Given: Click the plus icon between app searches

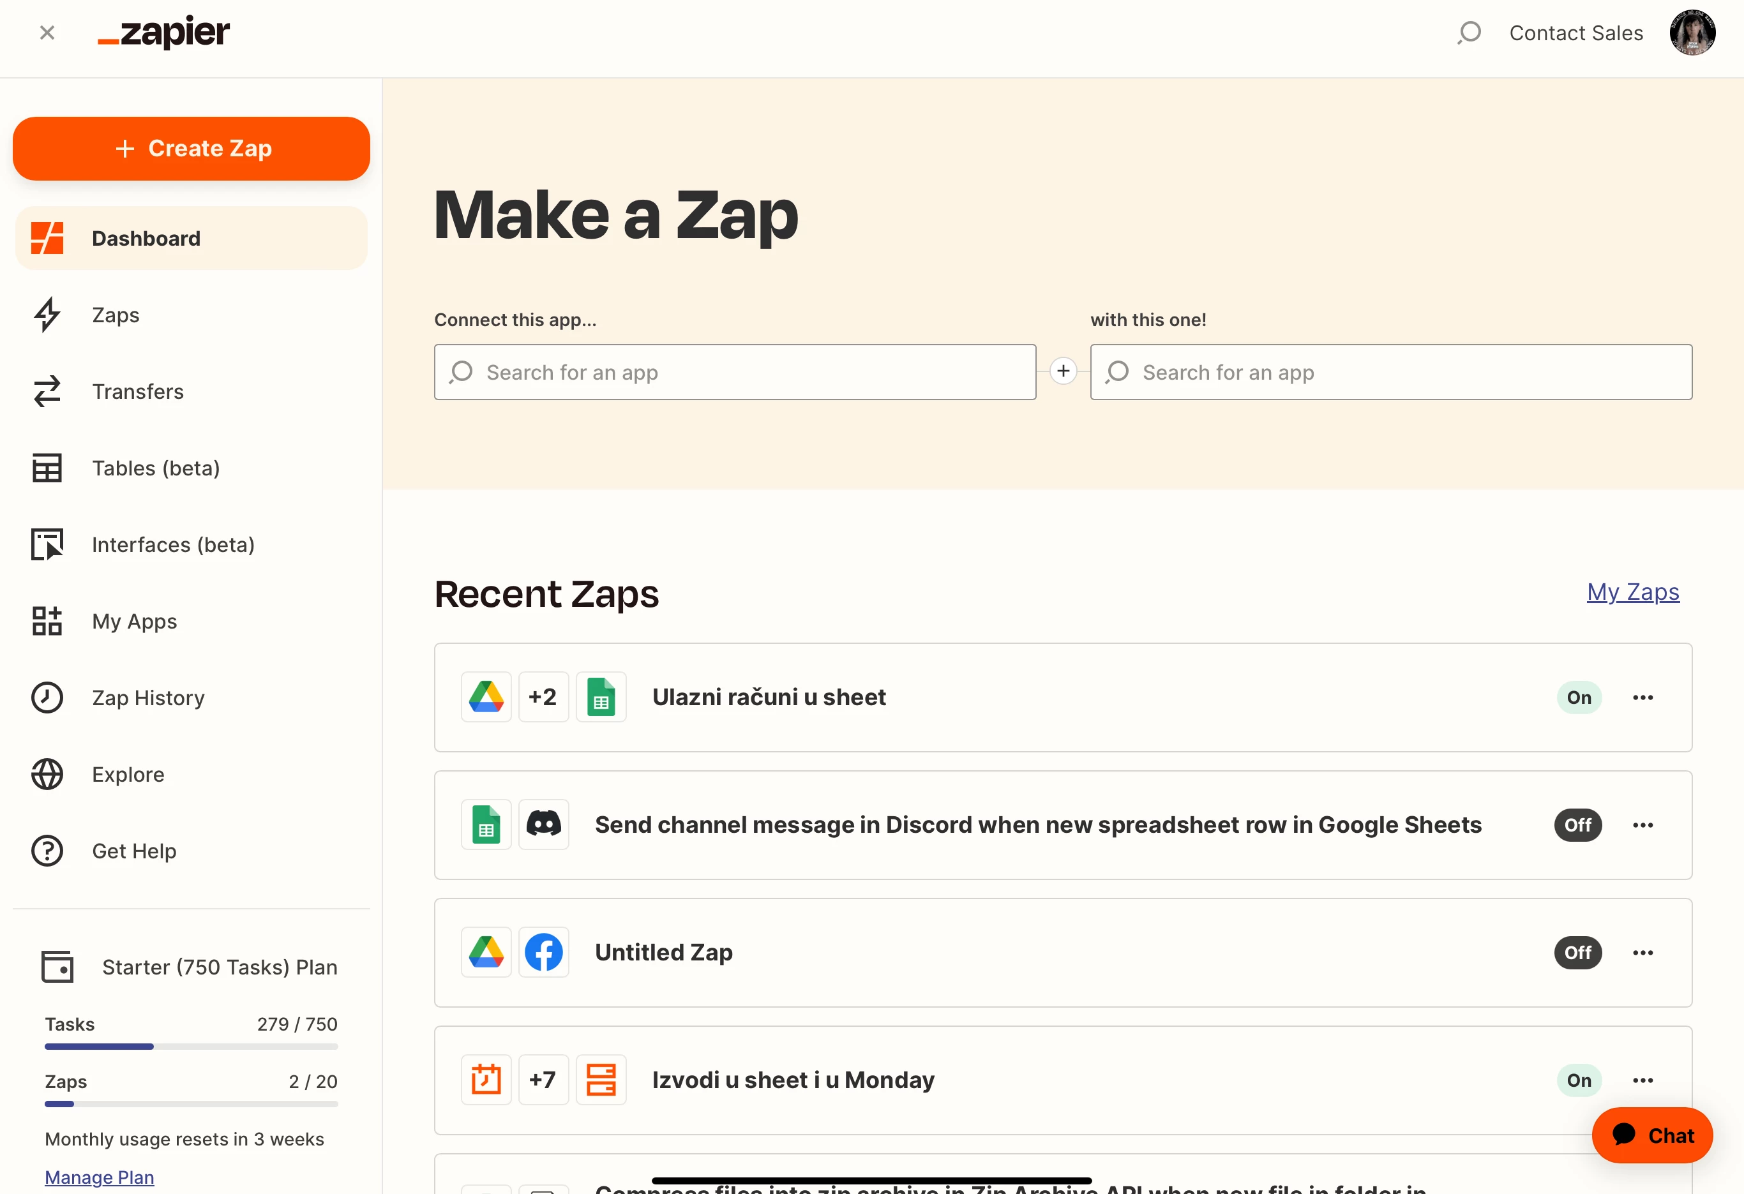Looking at the screenshot, I should tap(1063, 371).
